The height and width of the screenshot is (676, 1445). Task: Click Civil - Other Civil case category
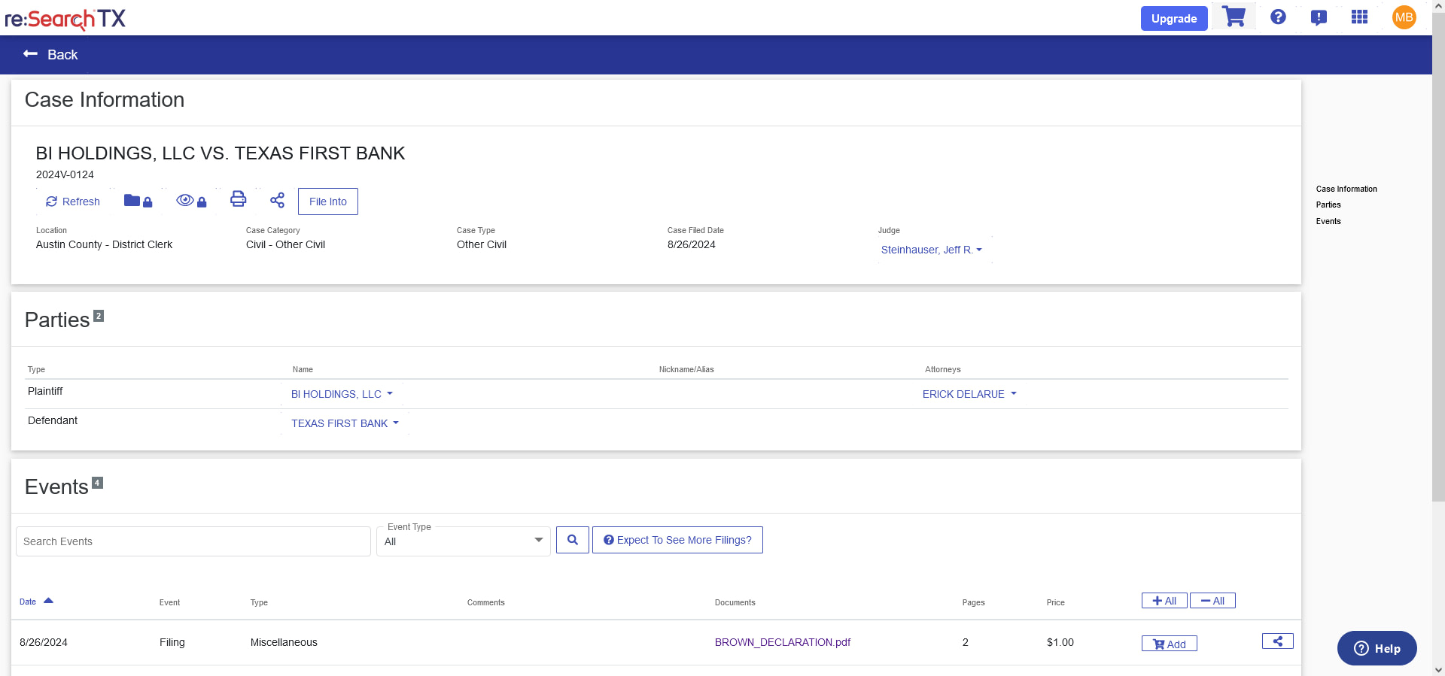[x=285, y=244]
